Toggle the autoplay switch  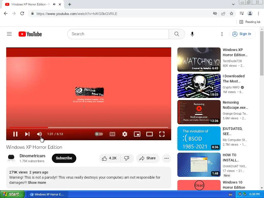pos(99,134)
